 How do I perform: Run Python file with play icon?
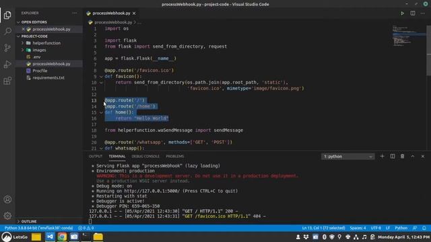(402, 13)
